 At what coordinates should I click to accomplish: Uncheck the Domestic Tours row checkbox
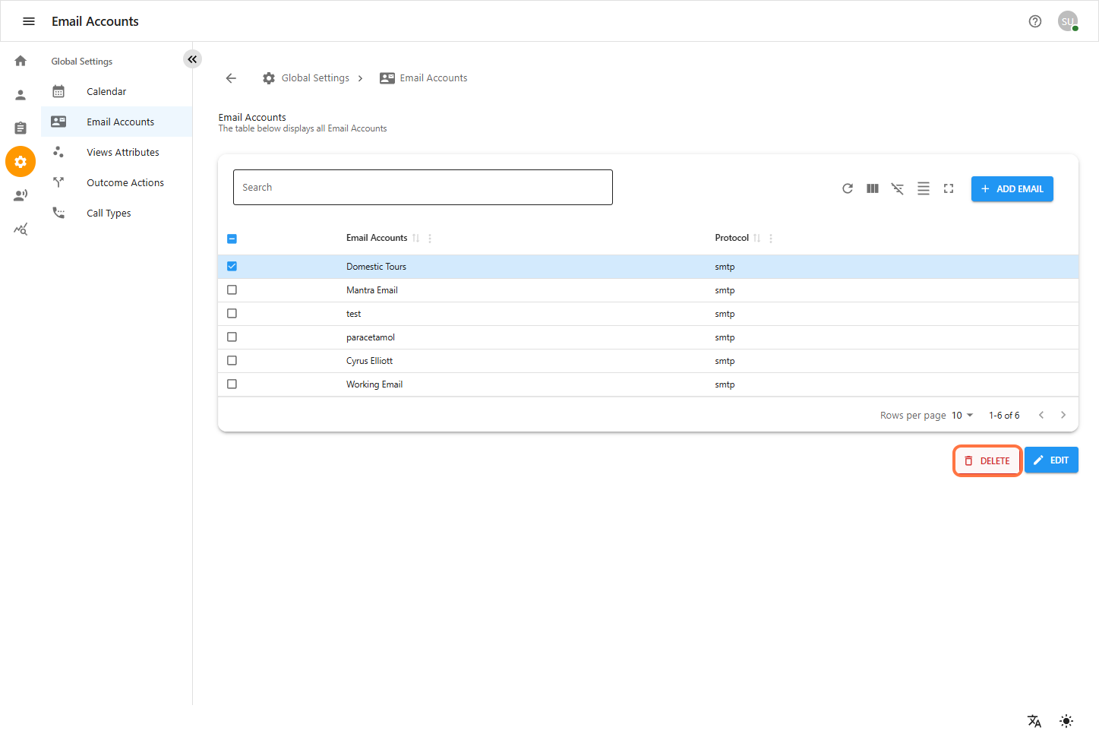click(x=232, y=267)
